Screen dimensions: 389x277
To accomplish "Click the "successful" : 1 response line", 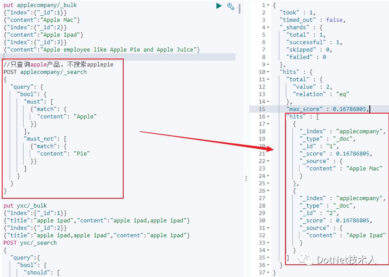I will (314, 42).
